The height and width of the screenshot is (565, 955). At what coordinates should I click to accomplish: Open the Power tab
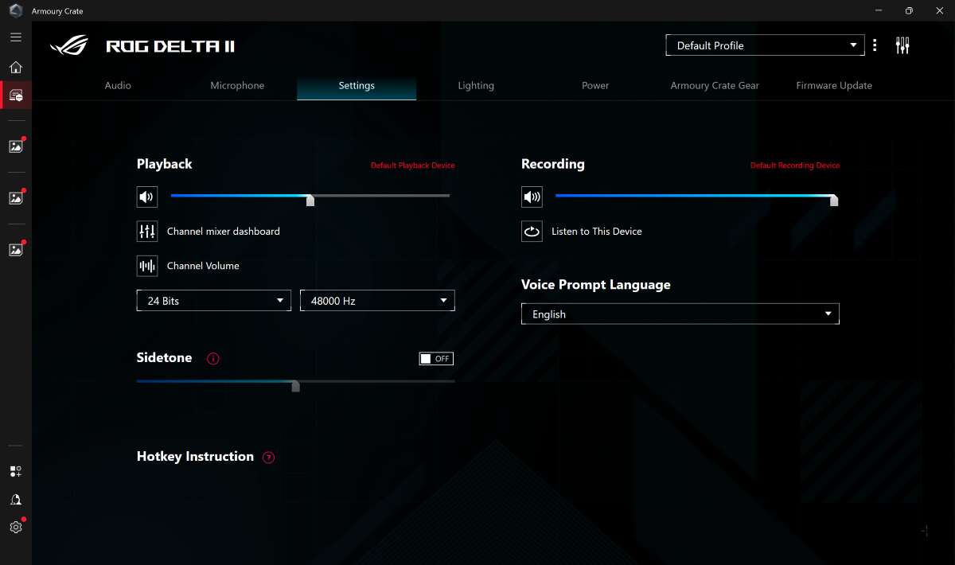point(595,86)
